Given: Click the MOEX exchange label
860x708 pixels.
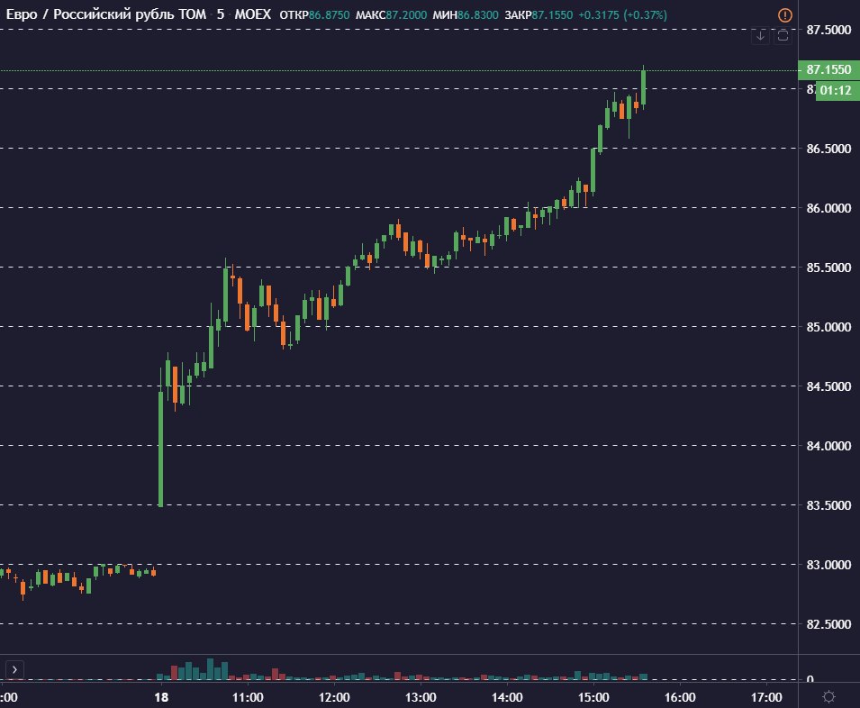Looking at the screenshot, I should click(x=253, y=14).
